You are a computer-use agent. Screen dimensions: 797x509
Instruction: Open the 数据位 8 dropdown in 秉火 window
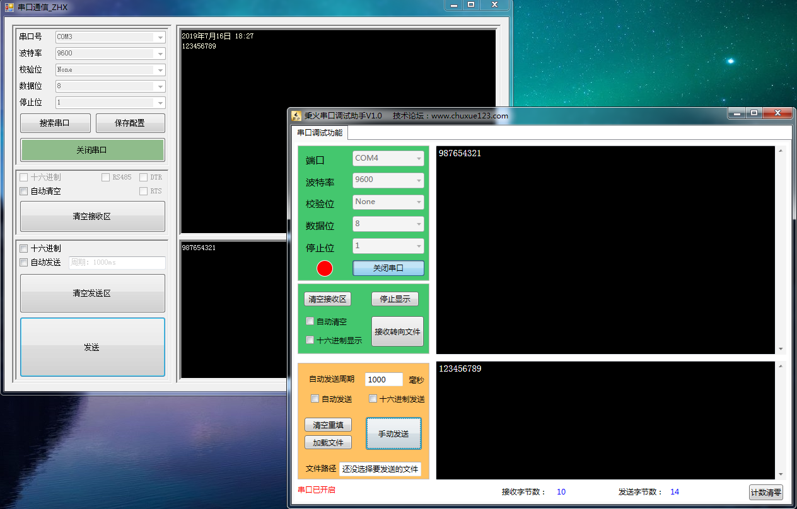(x=388, y=224)
